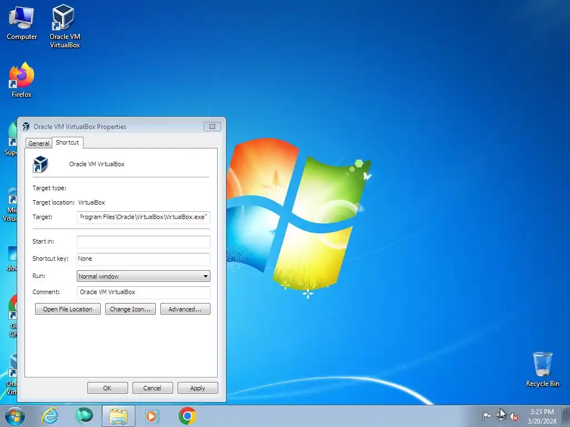Image resolution: width=570 pixels, height=427 pixels.
Task: Click Open File Location button
Action: 67,309
